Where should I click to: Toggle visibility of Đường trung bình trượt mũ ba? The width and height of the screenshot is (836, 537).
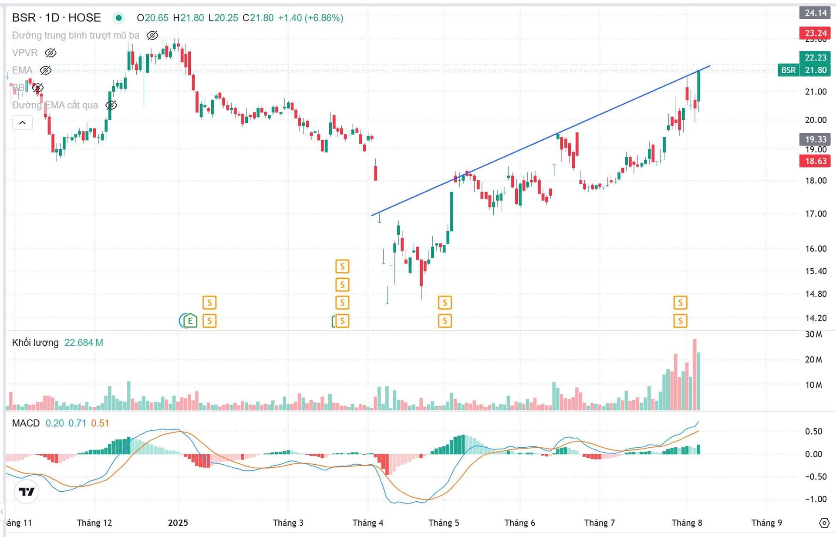pyautogui.click(x=152, y=35)
